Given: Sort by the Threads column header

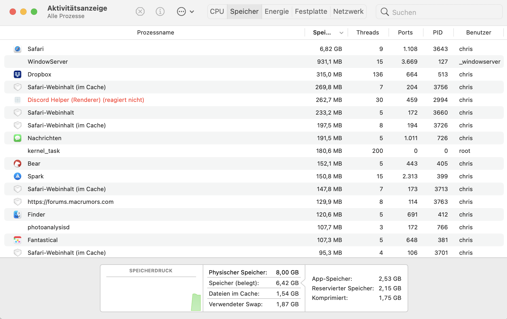Looking at the screenshot, I should coord(367,33).
